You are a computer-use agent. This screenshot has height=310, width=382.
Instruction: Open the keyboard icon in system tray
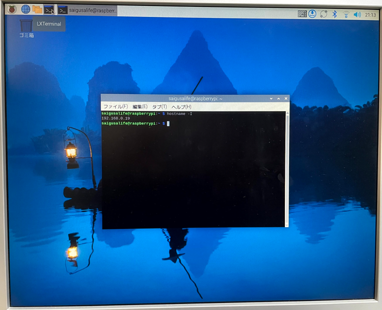(x=302, y=14)
